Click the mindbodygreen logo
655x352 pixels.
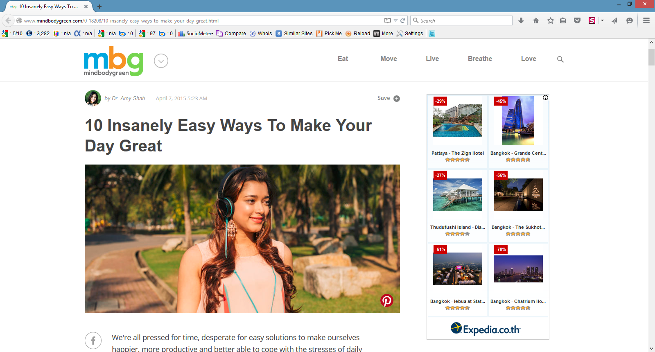114,61
